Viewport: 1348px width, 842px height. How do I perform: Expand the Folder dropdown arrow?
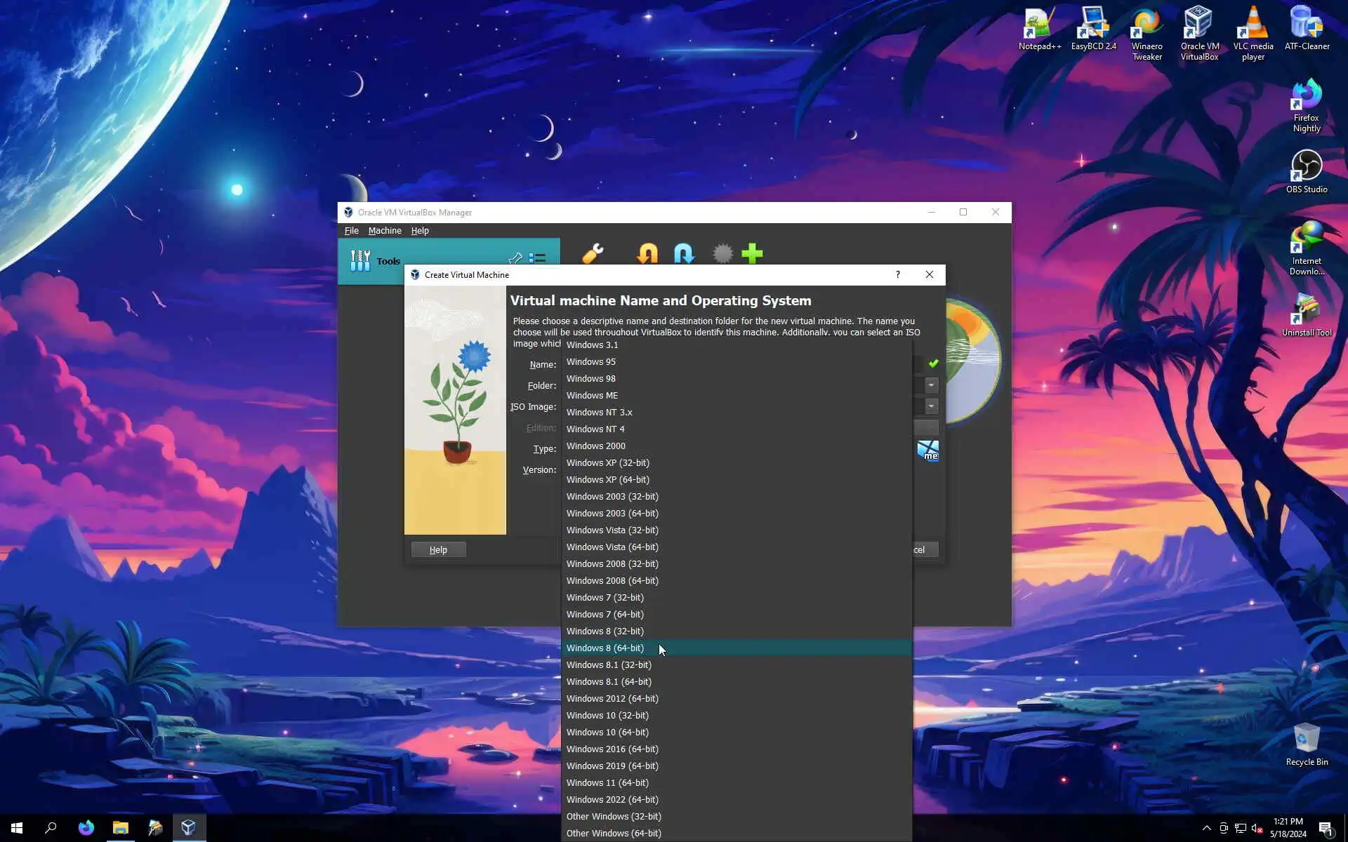click(x=931, y=385)
